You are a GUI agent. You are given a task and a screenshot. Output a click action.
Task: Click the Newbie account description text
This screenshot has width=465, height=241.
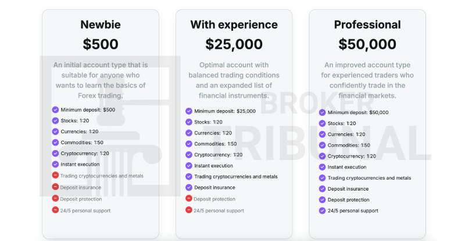tap(100, 80)
